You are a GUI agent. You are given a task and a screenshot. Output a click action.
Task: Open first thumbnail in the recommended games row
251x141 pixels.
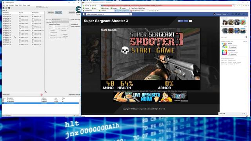click(x=225, y=31)
